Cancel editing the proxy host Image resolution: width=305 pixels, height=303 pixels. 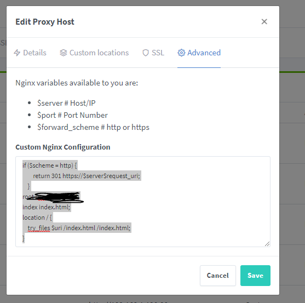[218, 276]
